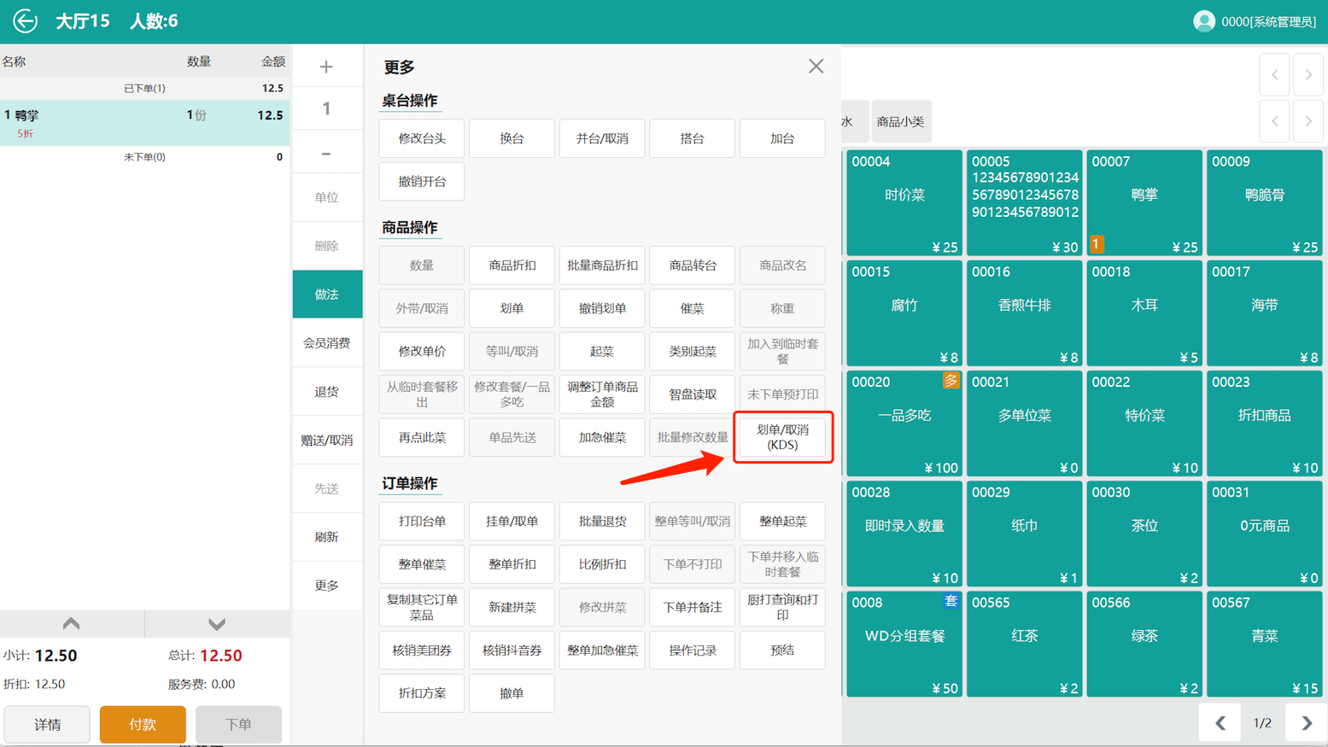The width and height of the screenshot is (1328, 747).
Task: Click the 预结 button
Action: 782,651
